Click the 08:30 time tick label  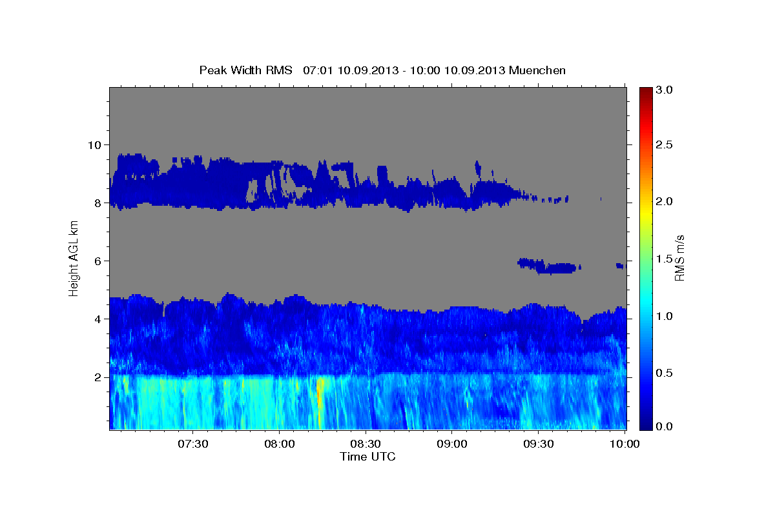pos(366,444)
